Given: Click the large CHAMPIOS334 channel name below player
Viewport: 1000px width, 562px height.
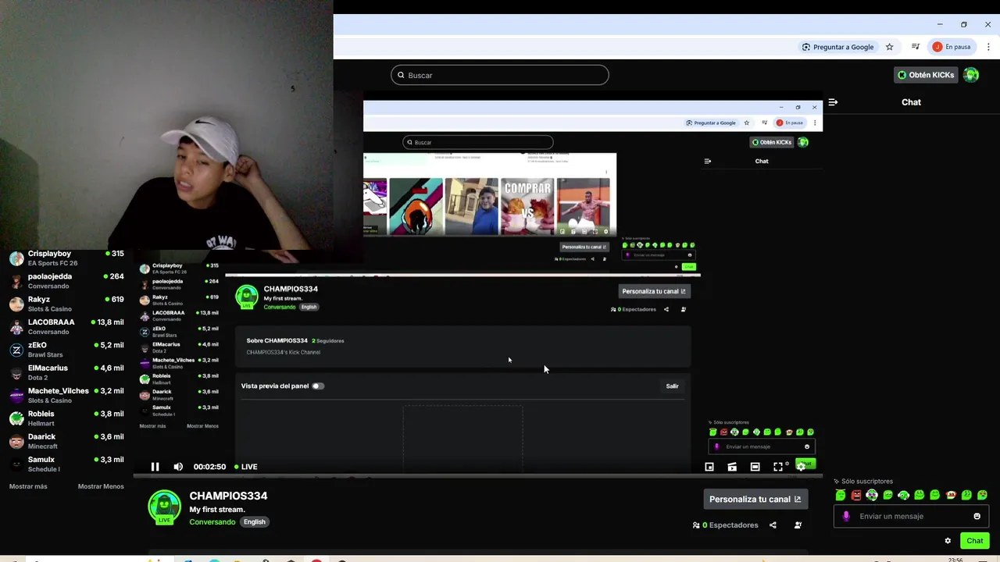Looking at the screenshot, I should click(228, 496).
